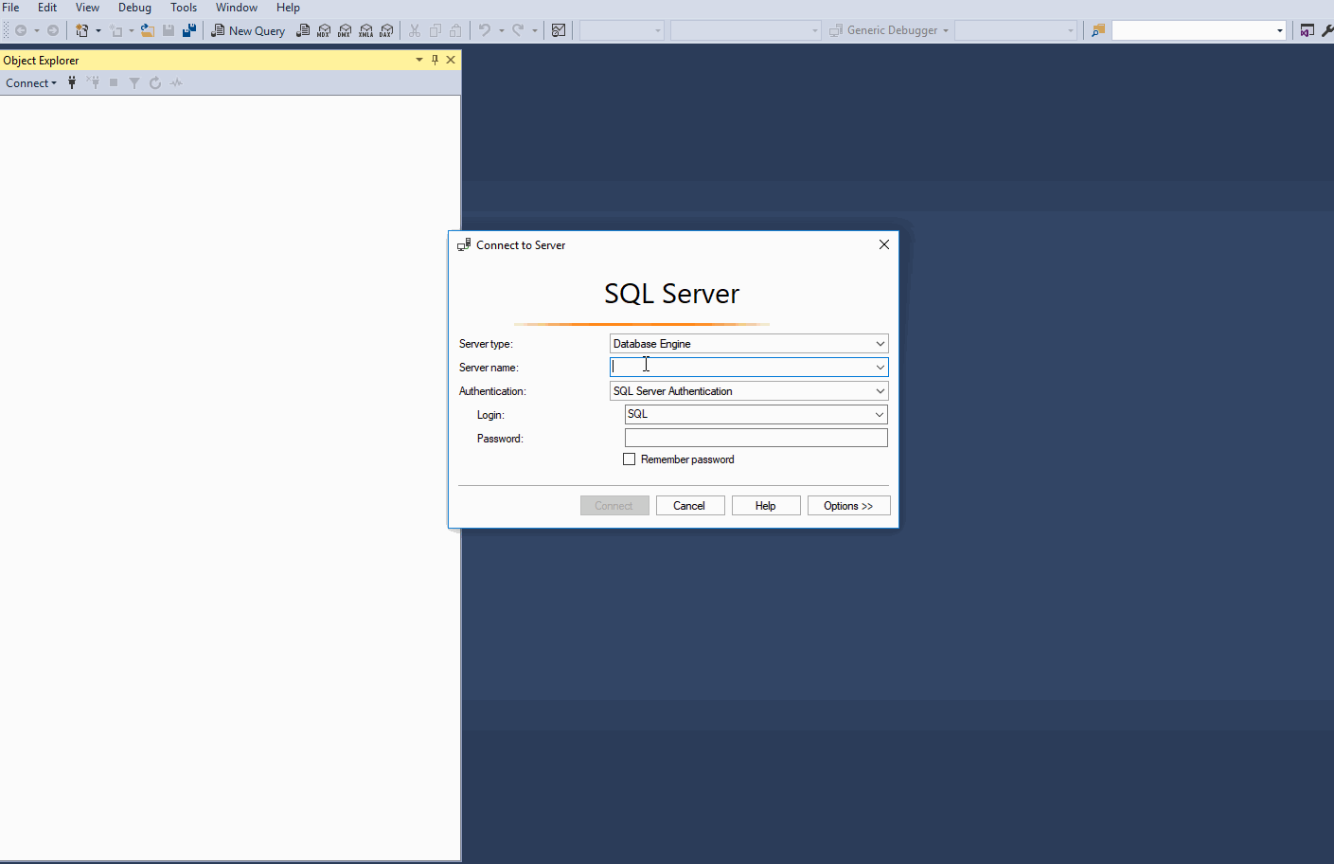This screenshot has height=864, width=1334.
Task: Click the Connect to Server title icon
Action: [x=464, y=244]
